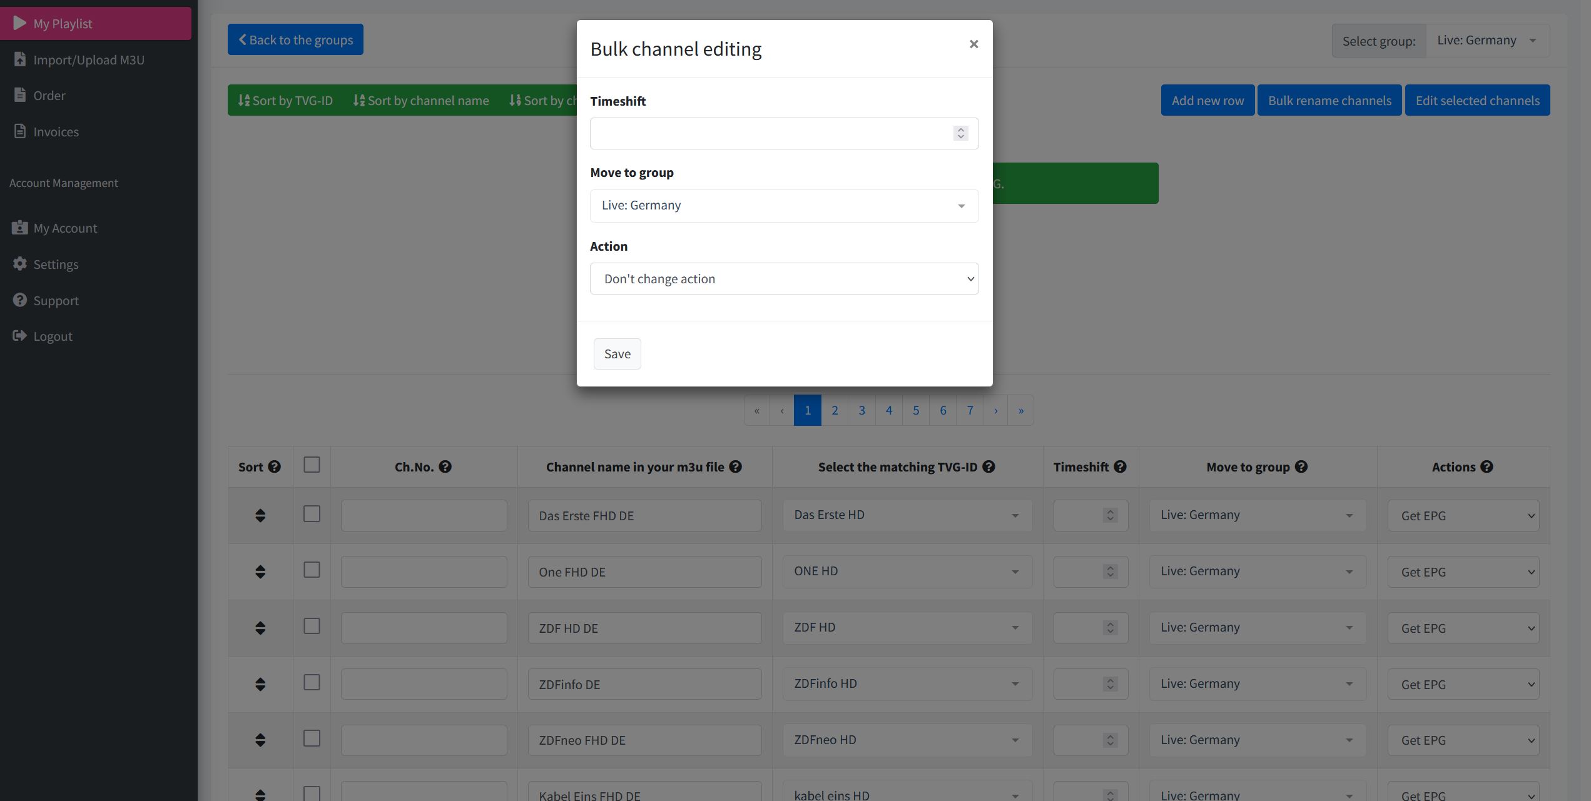This screenshot has width=1591, height=801.
Task: Click up arrow on Timeshift stepper in modal
Action: (960, 129)
